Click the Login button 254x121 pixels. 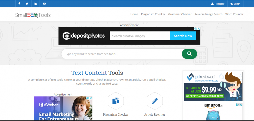tap(235, 4)
